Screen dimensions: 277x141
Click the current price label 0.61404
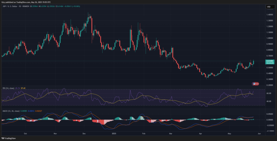pos(270,61)
